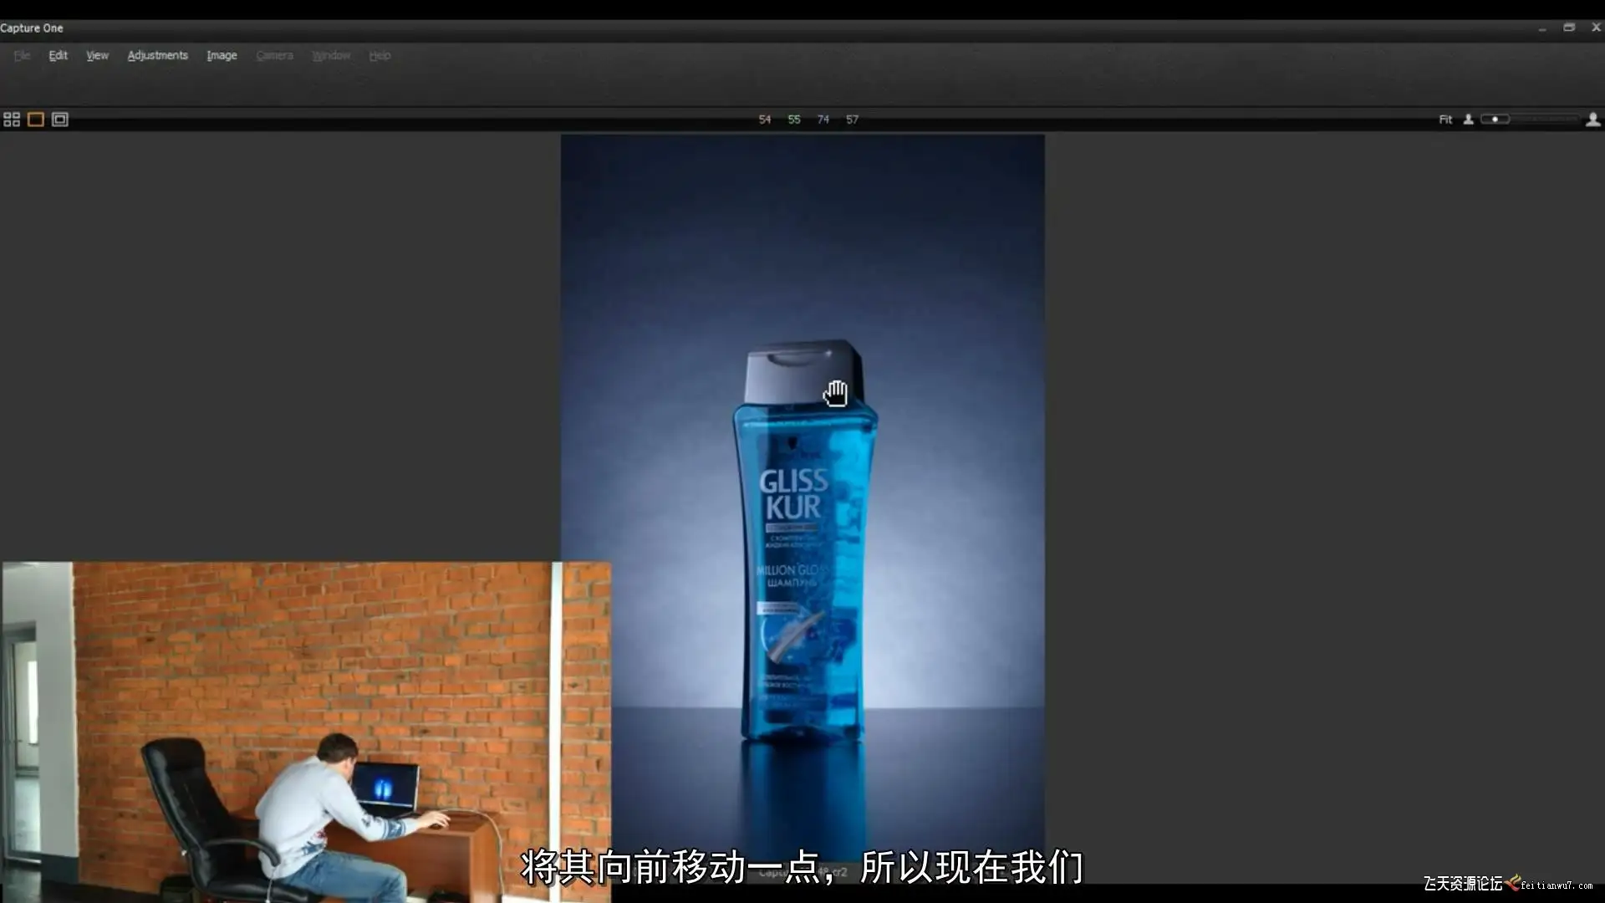Open the Adjustments menu

tap(157, 55)
